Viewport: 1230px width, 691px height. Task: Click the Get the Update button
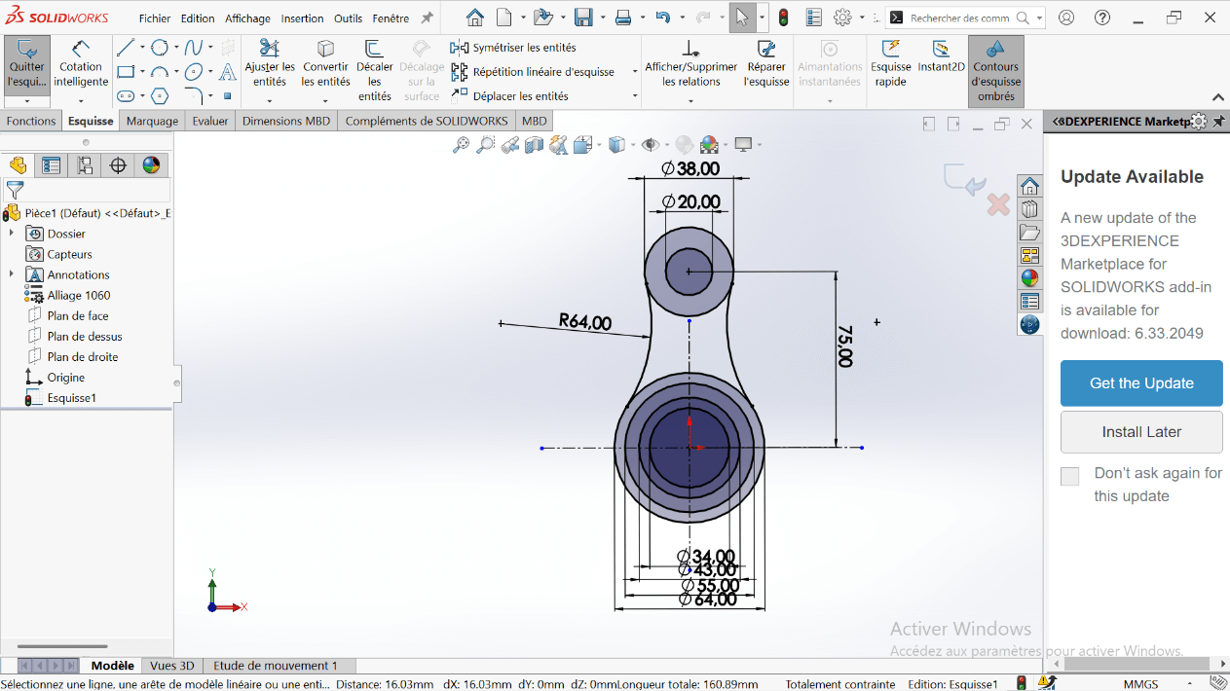click(x=1140, y=383)
